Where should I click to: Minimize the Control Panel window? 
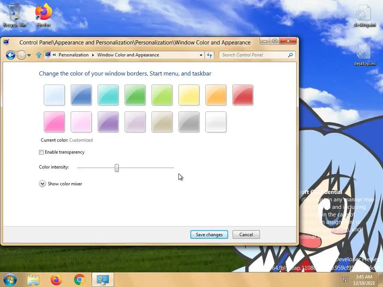coord(264,41)
